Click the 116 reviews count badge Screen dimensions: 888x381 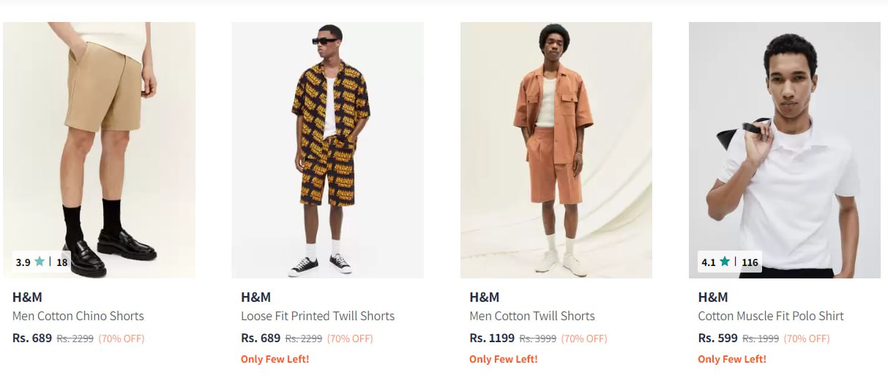750,262
